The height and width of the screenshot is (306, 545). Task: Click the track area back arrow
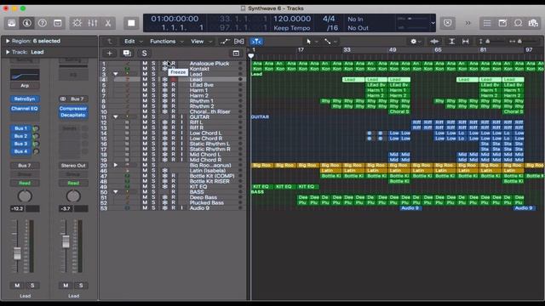pyautogui.click(x=110, y=42)
